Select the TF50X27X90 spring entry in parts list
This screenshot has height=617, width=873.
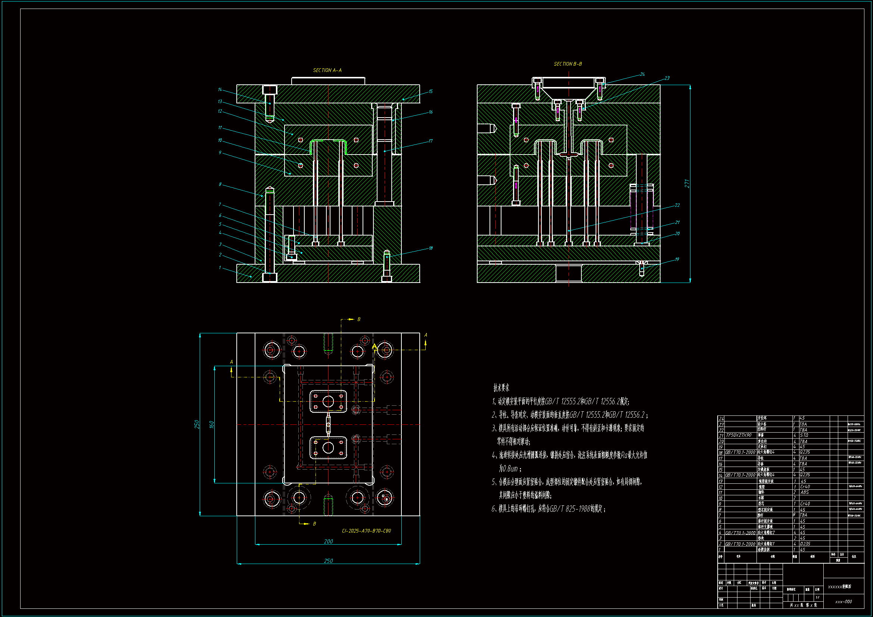tap(739, 435)
